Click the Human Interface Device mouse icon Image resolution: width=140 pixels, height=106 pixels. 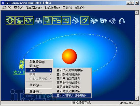(85, 20)
